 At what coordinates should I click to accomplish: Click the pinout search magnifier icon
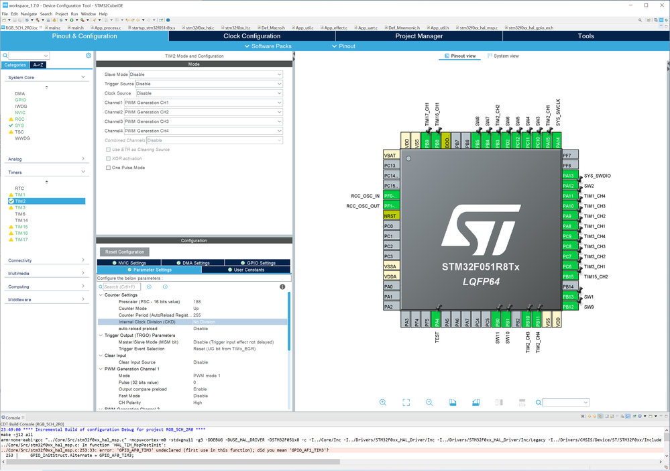[x=539, y=402]
